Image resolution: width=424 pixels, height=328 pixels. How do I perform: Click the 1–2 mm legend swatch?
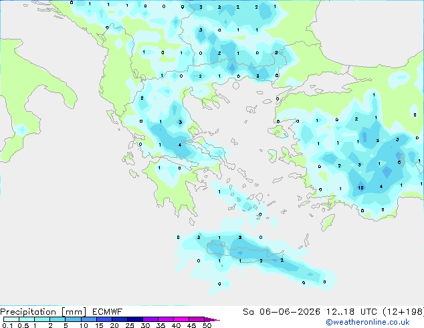pyautogui.click(x=42, y=319)
